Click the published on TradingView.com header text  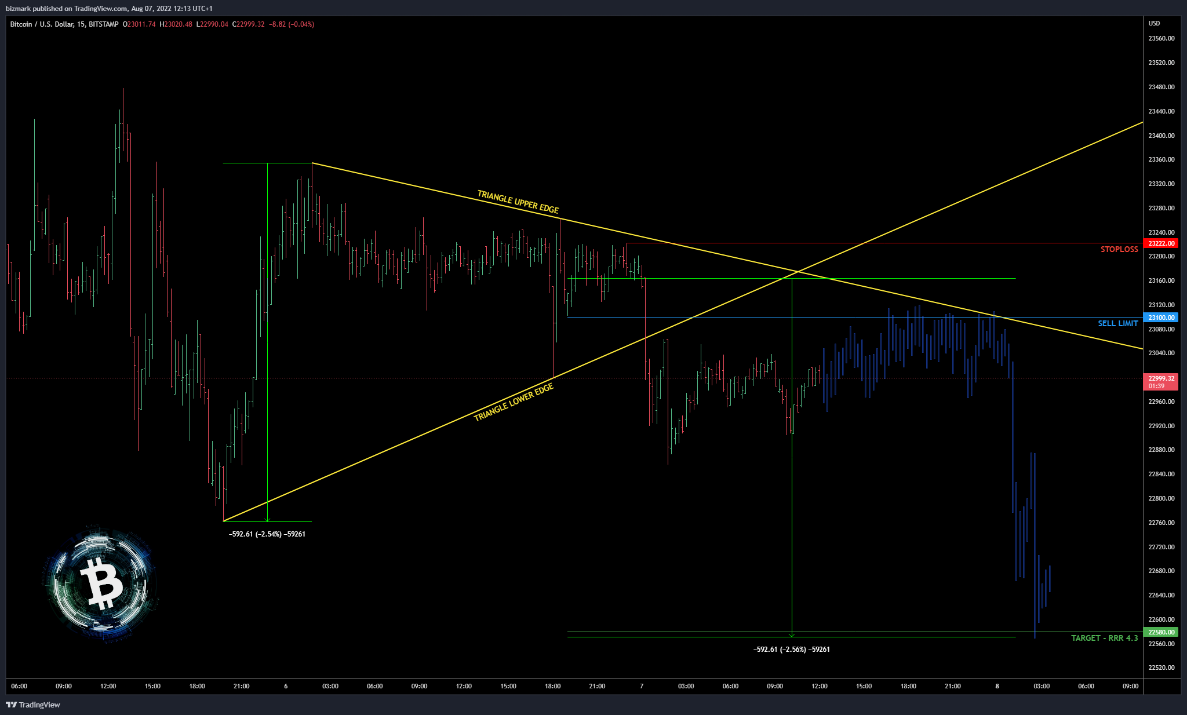coord(81,9)
